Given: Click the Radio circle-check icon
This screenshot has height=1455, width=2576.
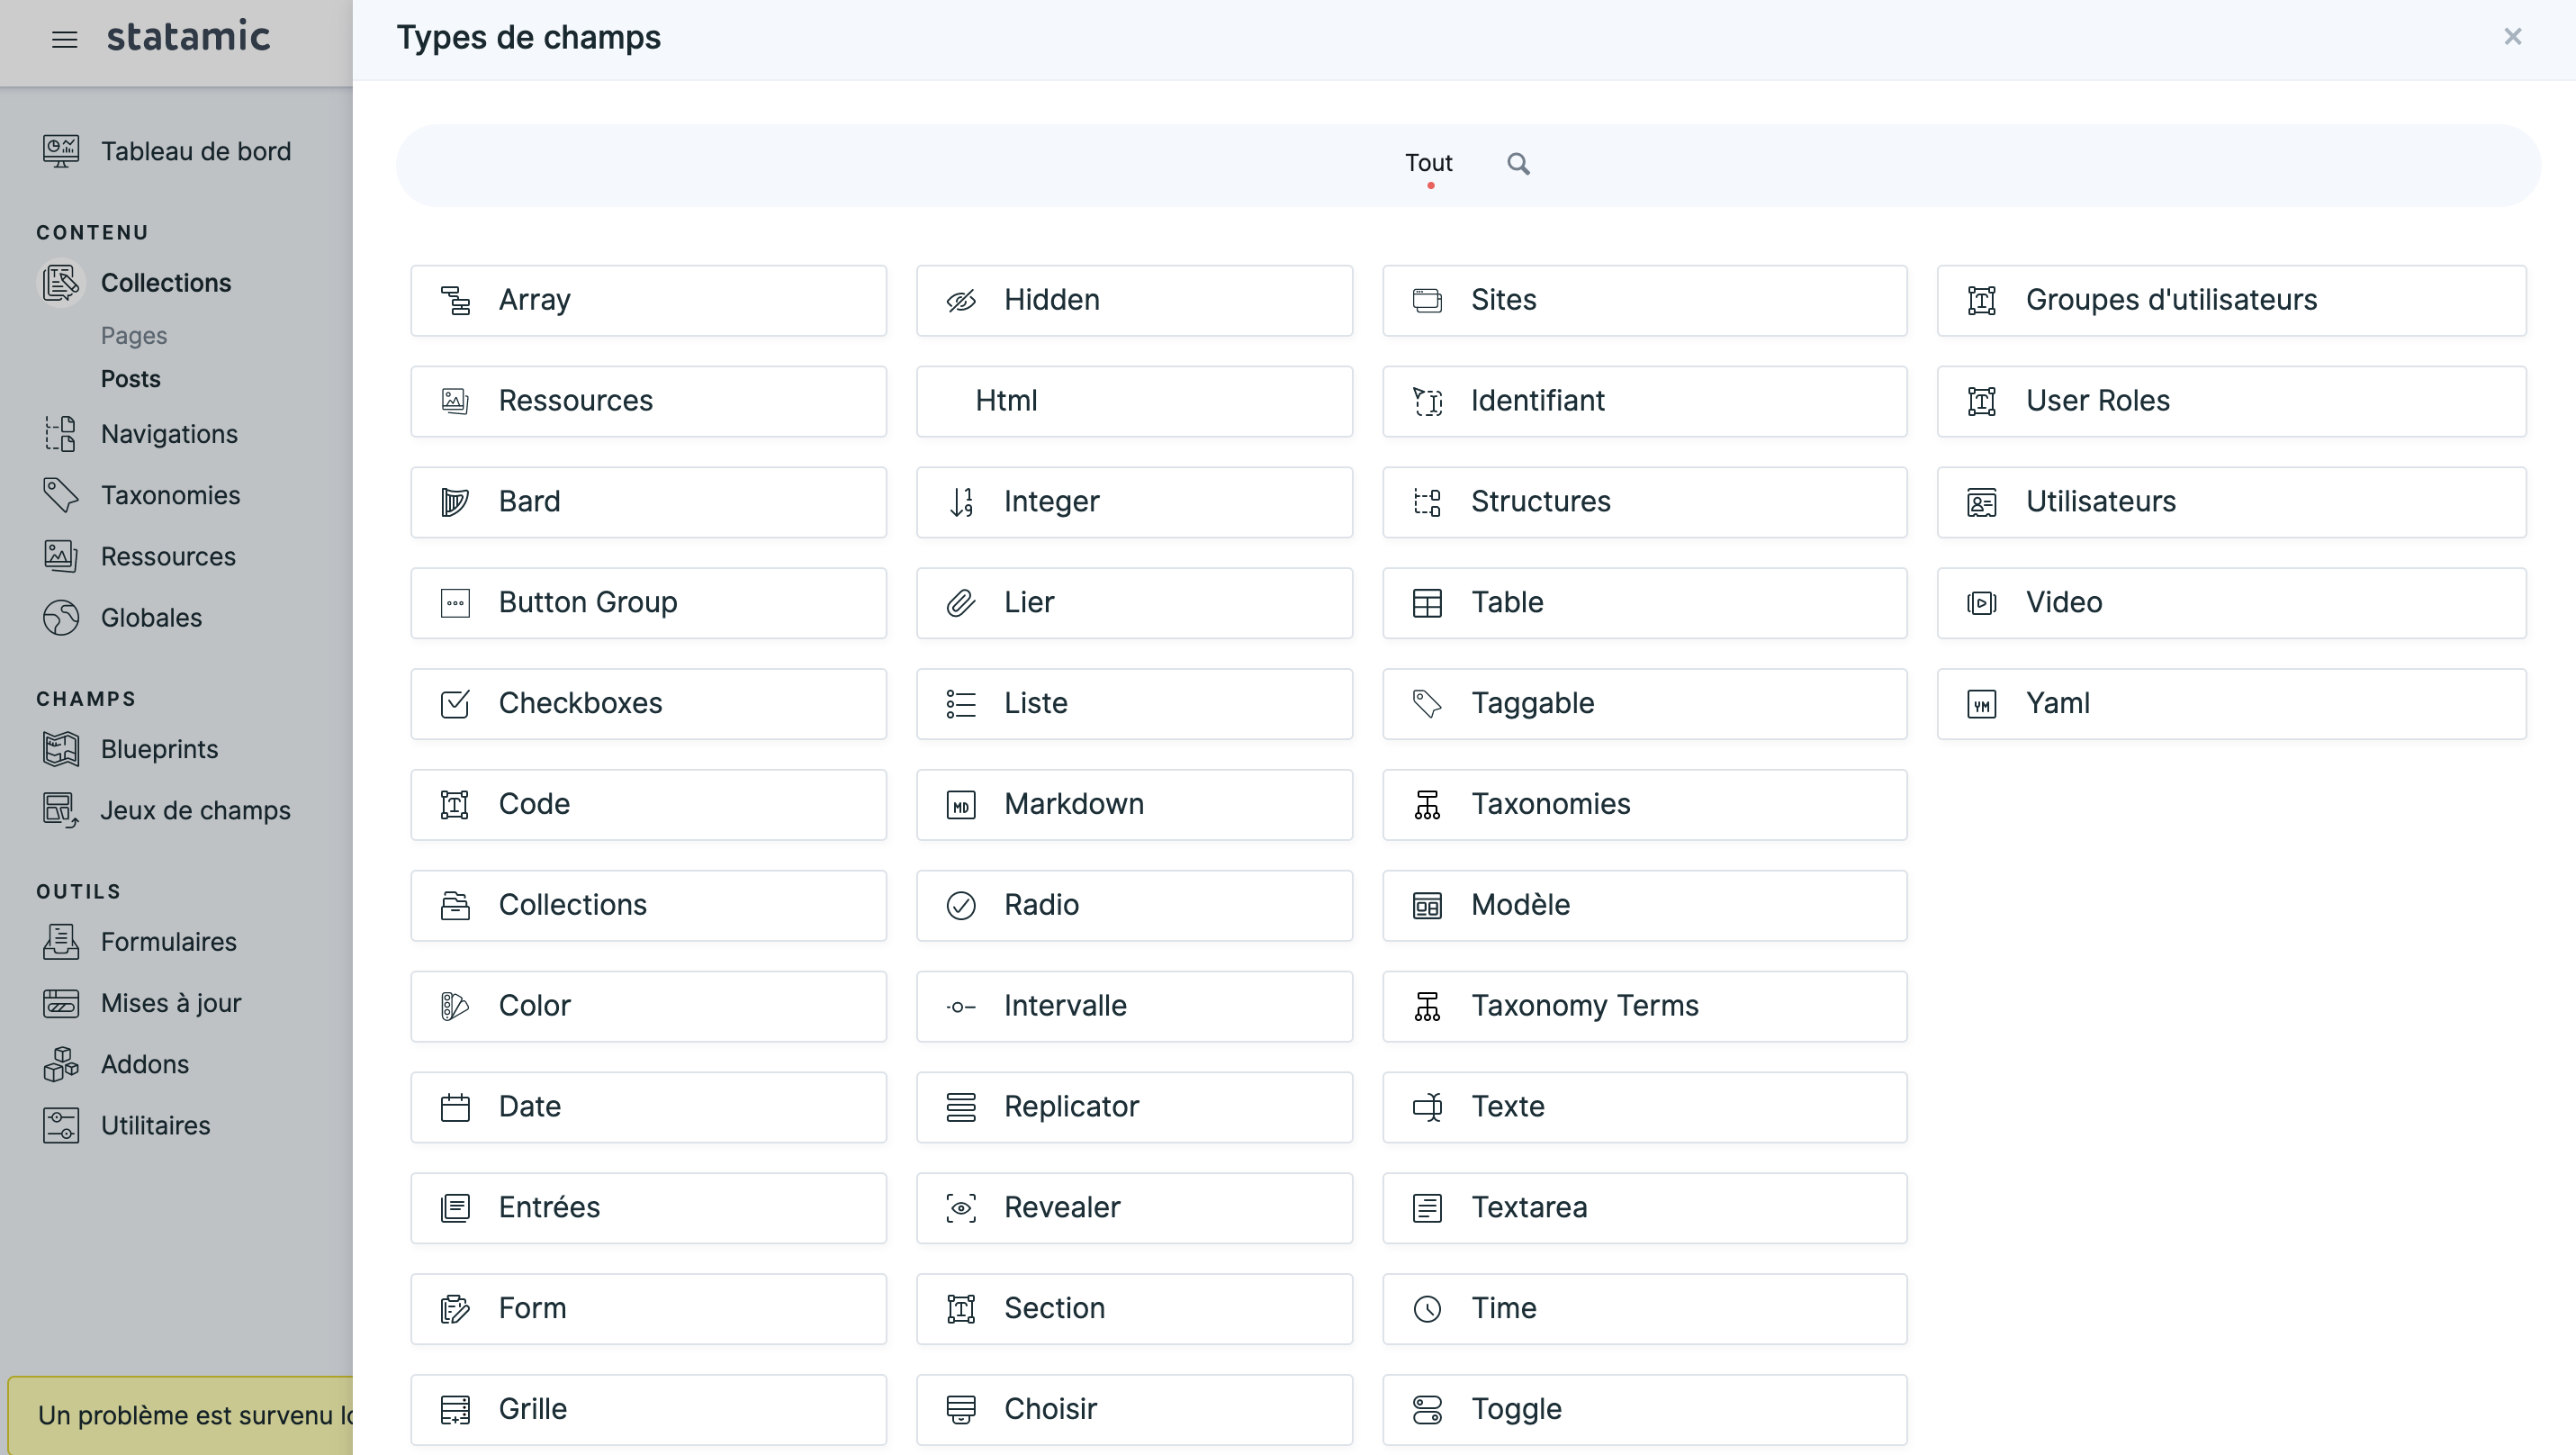Looking at the screenshot, I should [961, 906].
